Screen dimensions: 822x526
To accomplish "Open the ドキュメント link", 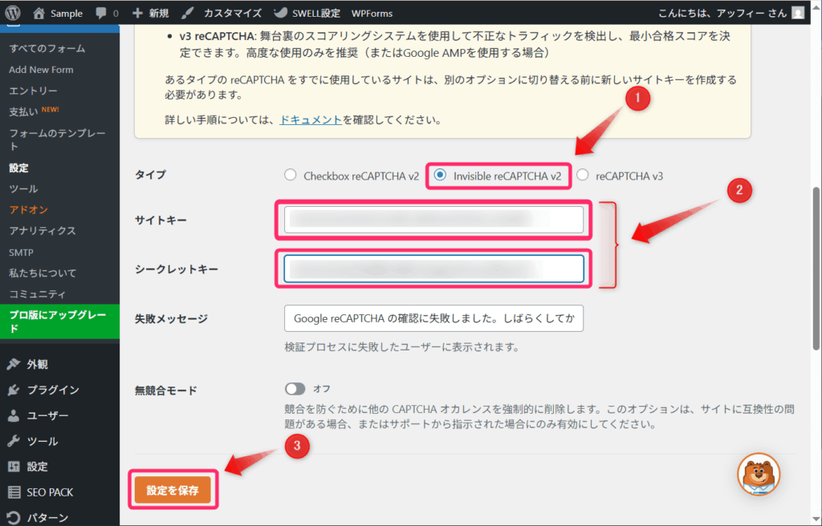I will (311, 119).
